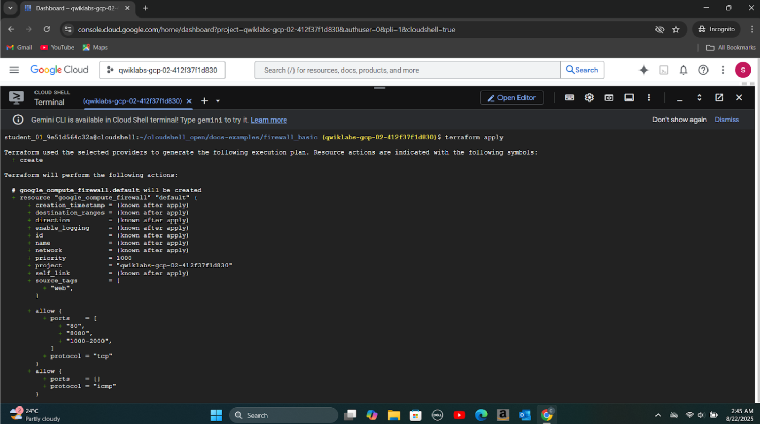Open the help question mark menu
The image size is (760, 424).
pos(703,70)
